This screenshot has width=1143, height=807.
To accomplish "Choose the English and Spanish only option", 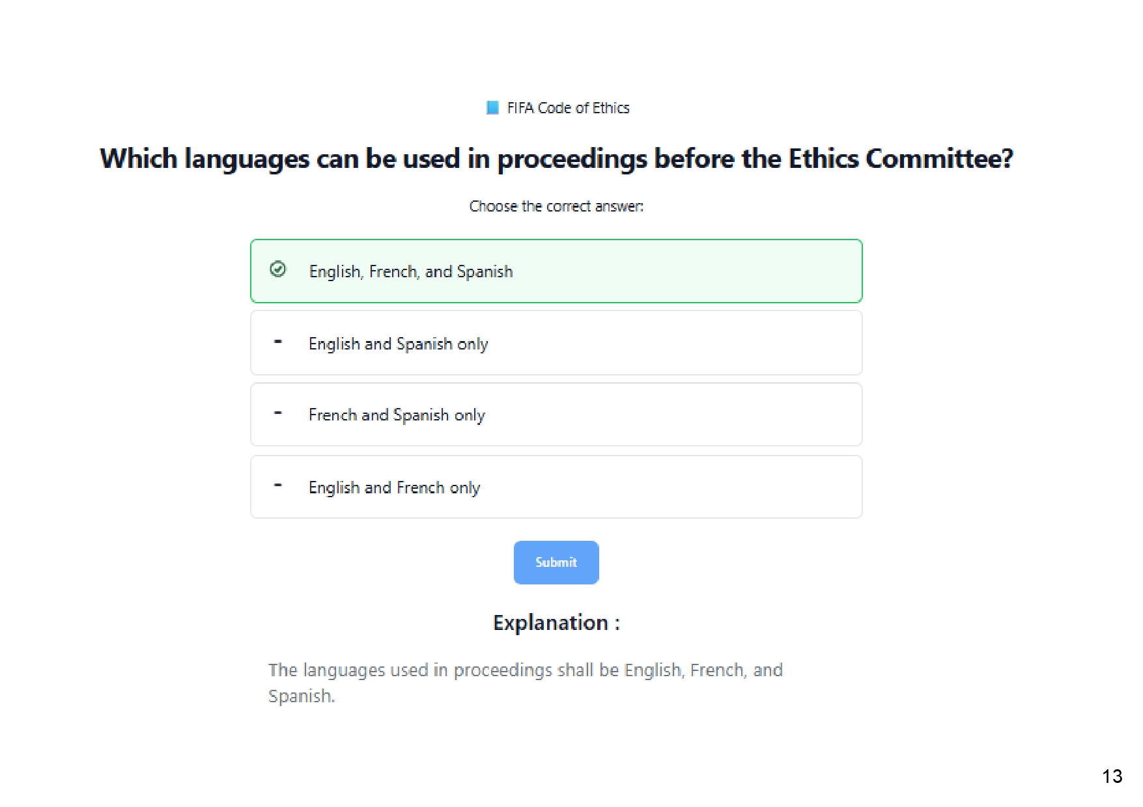I will [556, 343].
